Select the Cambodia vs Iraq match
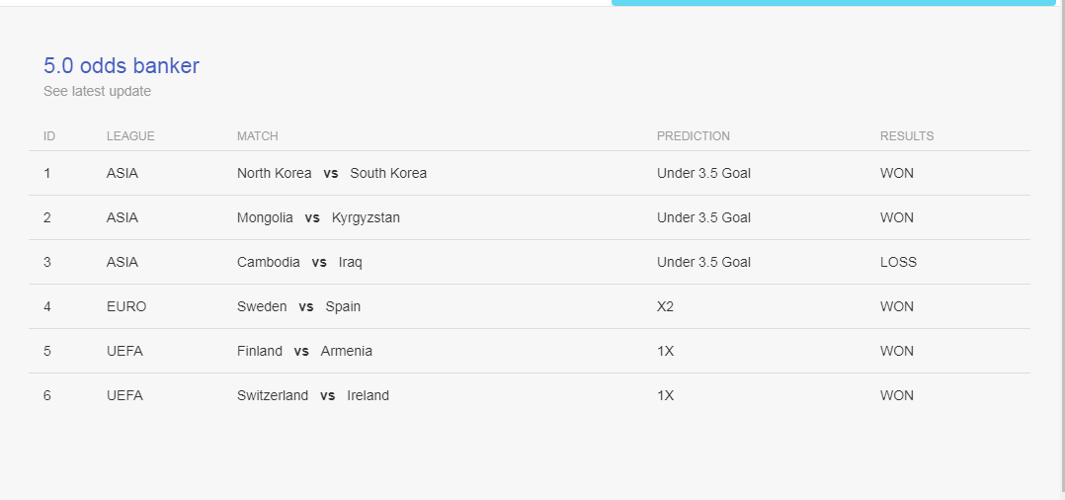Screen dimensions: 1065x500 299,262
